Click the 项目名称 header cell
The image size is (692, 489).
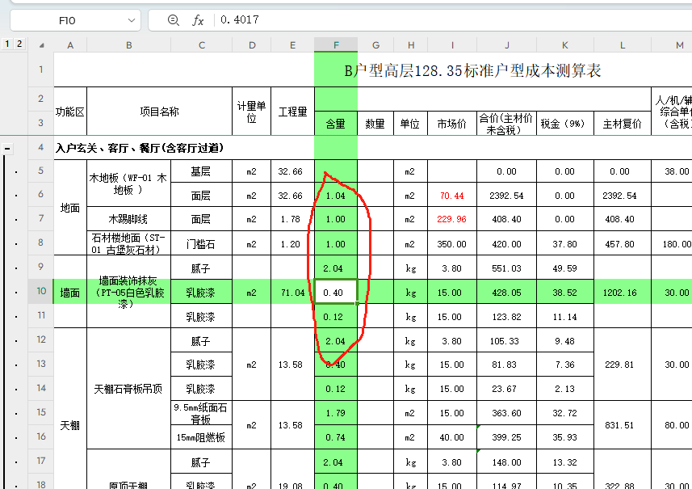pos(159,112)
